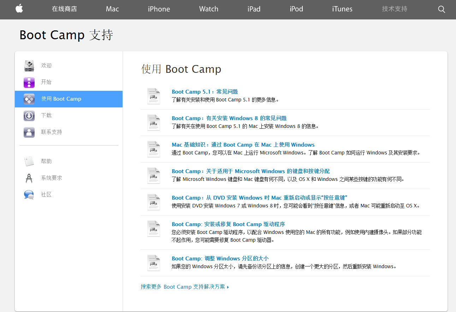
Task: Open link 关于适用于 Microsoft Windows 的键盘和按键分配
Action: pos(251,171)
